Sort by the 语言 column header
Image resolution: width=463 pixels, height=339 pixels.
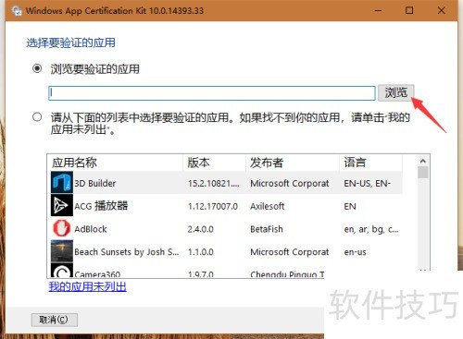pos(371,163)
